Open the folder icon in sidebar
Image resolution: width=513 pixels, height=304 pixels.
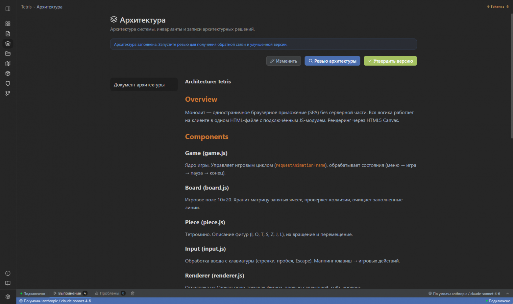pyautogui.click(x=8, y=53)
